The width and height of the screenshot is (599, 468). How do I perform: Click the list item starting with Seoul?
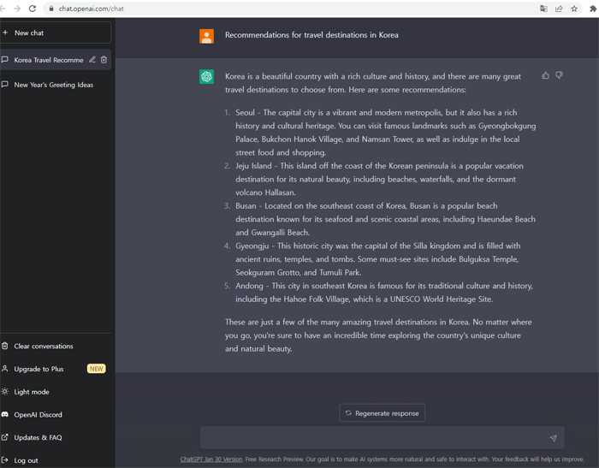coord(385,133)
